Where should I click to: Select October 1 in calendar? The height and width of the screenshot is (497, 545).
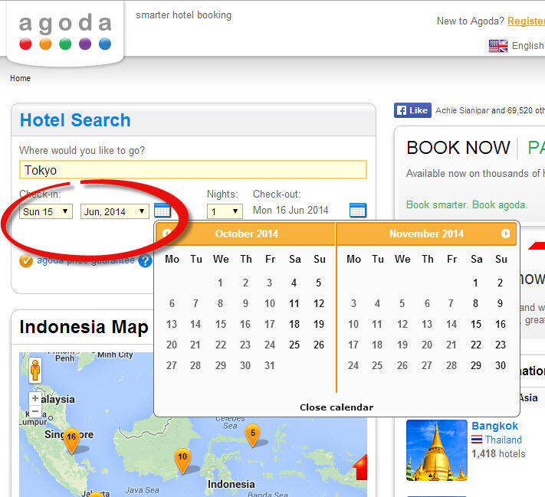(220, 283)
